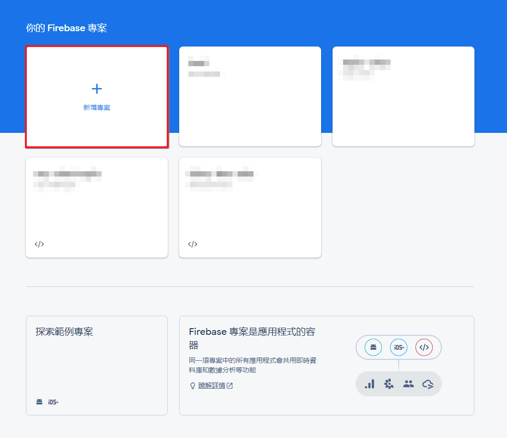Click the Firebase 專案是應用程式的容器 heading
The height and width of the screenshot is (438, 507).
click(252, 338)
